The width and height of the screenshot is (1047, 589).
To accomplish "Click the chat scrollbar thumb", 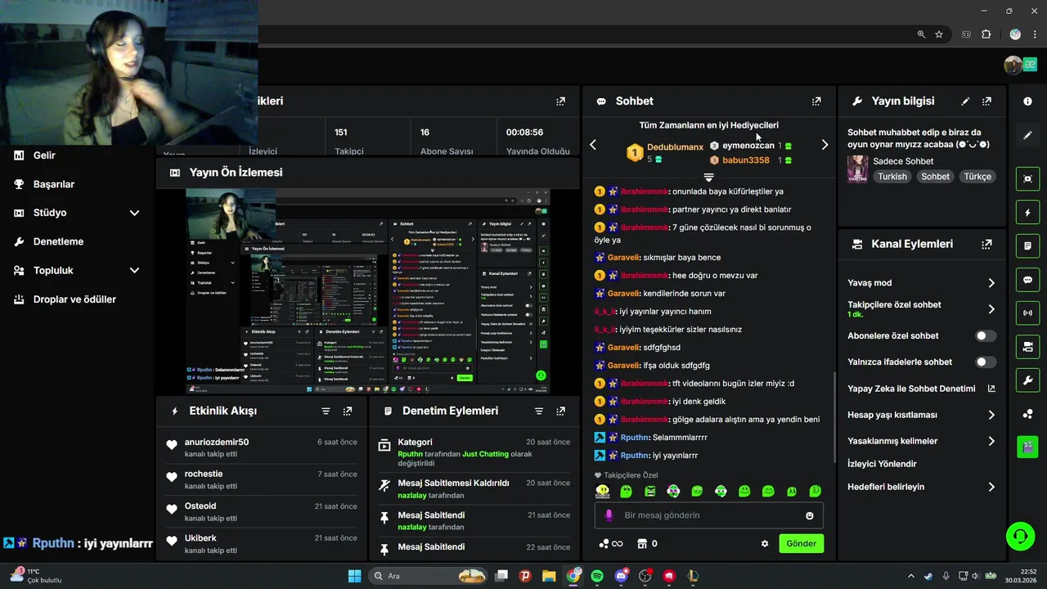I will tap(834, 417).
